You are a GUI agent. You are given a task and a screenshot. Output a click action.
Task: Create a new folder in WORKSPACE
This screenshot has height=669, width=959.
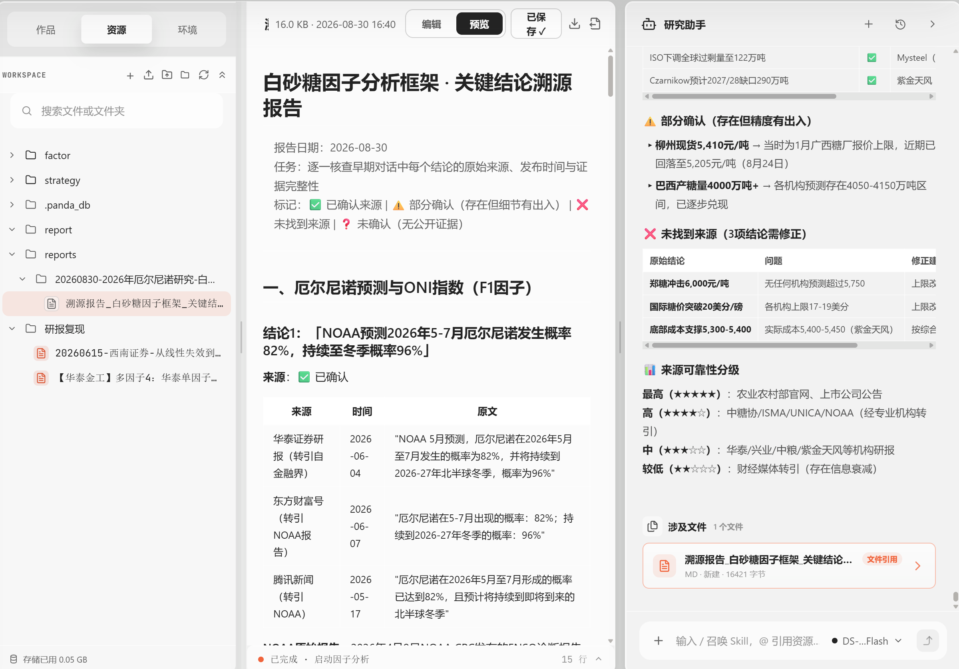[185, 75]
